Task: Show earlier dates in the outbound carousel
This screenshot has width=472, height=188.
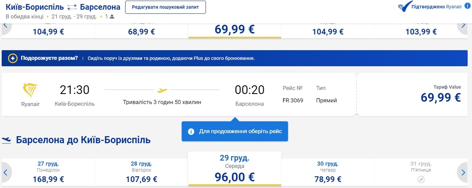Action: click(6, 27)
